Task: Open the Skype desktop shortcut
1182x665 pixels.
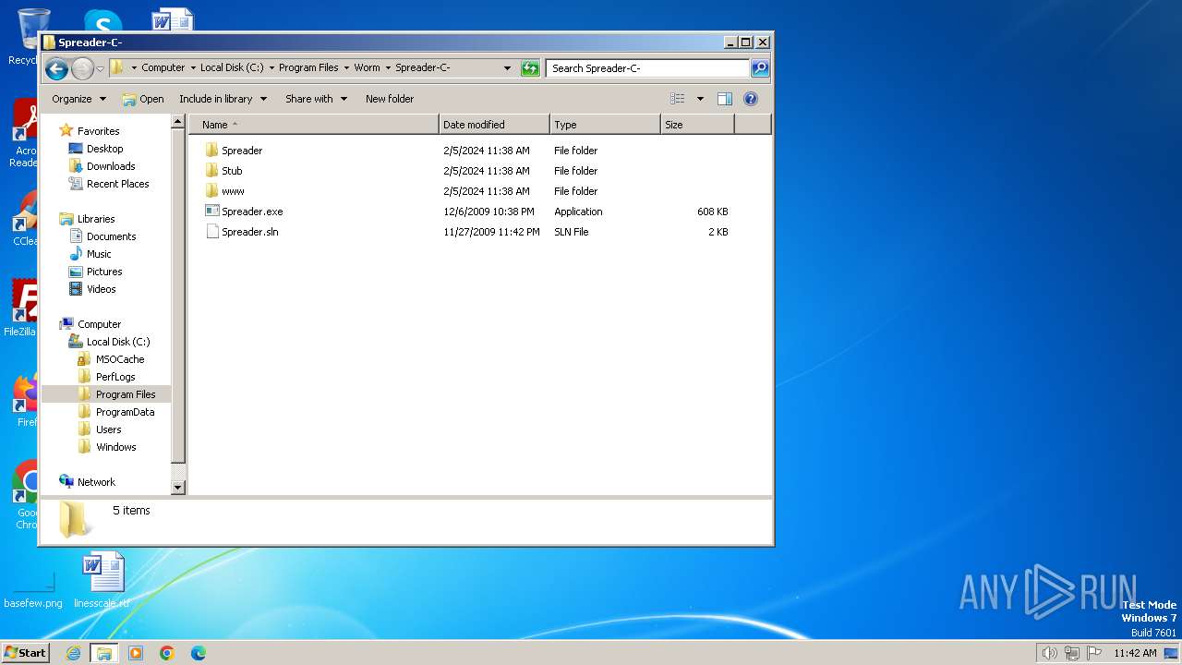Action: [x=103, y=22]
